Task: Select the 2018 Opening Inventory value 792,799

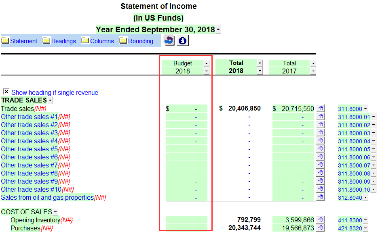Action: click(249, 219)
